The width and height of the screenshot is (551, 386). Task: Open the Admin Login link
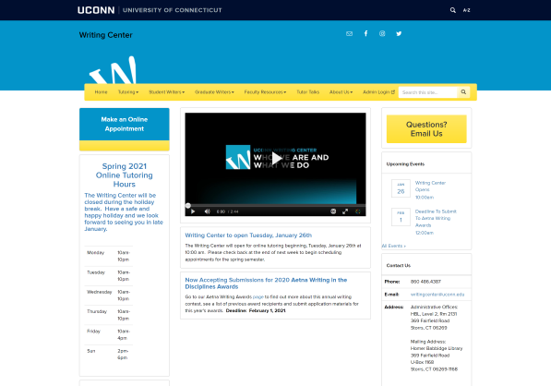coord(378,92)
